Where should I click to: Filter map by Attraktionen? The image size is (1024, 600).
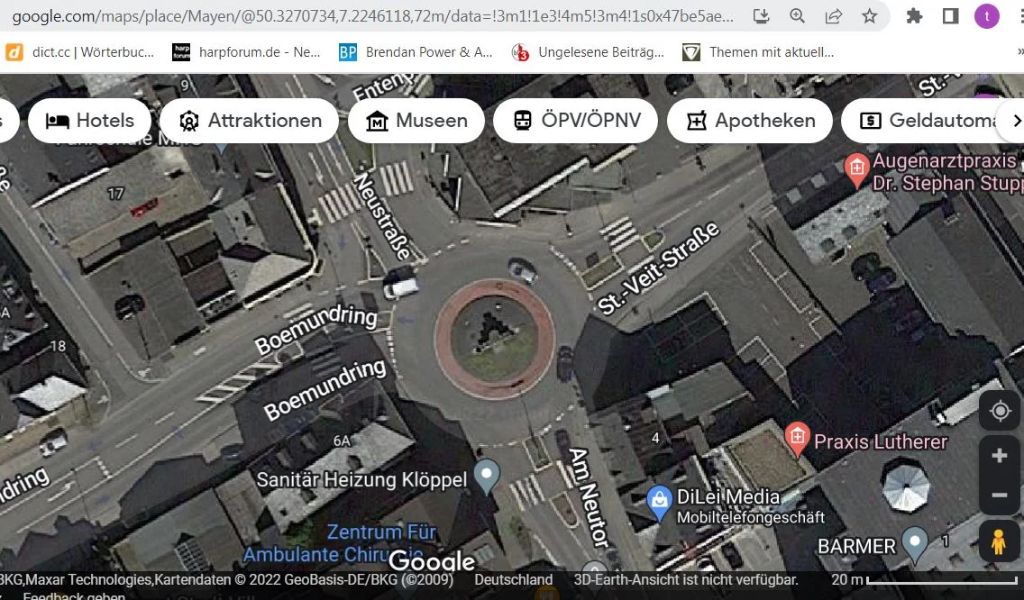250,121
